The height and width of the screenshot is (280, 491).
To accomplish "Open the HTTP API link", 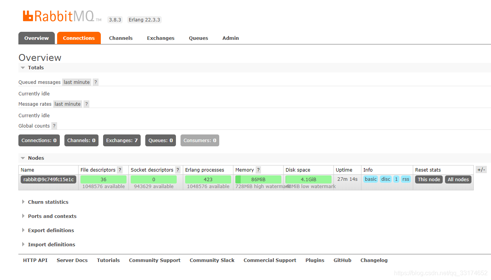I will tap(35, 260).
